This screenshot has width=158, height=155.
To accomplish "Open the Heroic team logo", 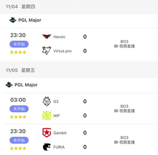I will (47, 37).
